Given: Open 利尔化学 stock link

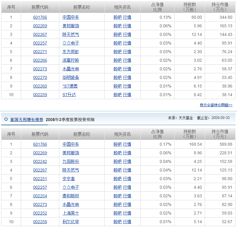Looking at the screenshot, I should pos(71,222).
